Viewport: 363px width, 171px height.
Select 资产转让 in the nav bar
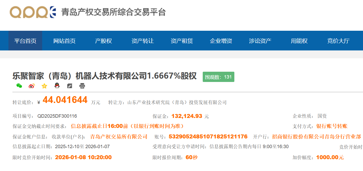pos(143,41)
